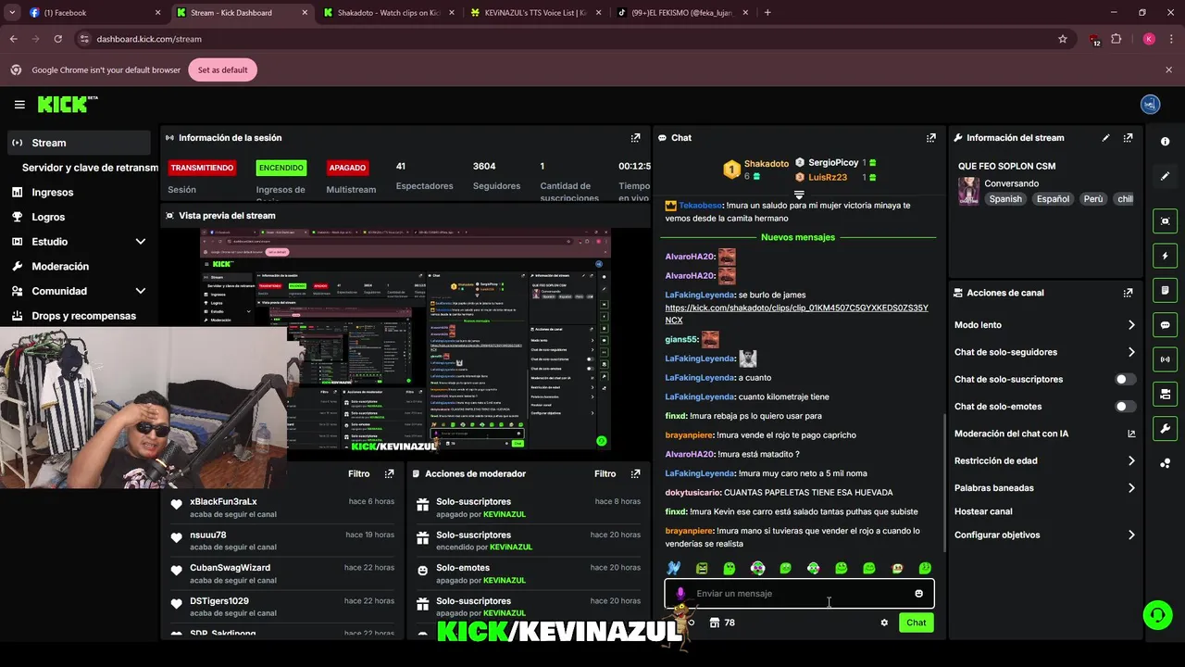Click the note icon in right sidebar

click(x=1165, y=290)
